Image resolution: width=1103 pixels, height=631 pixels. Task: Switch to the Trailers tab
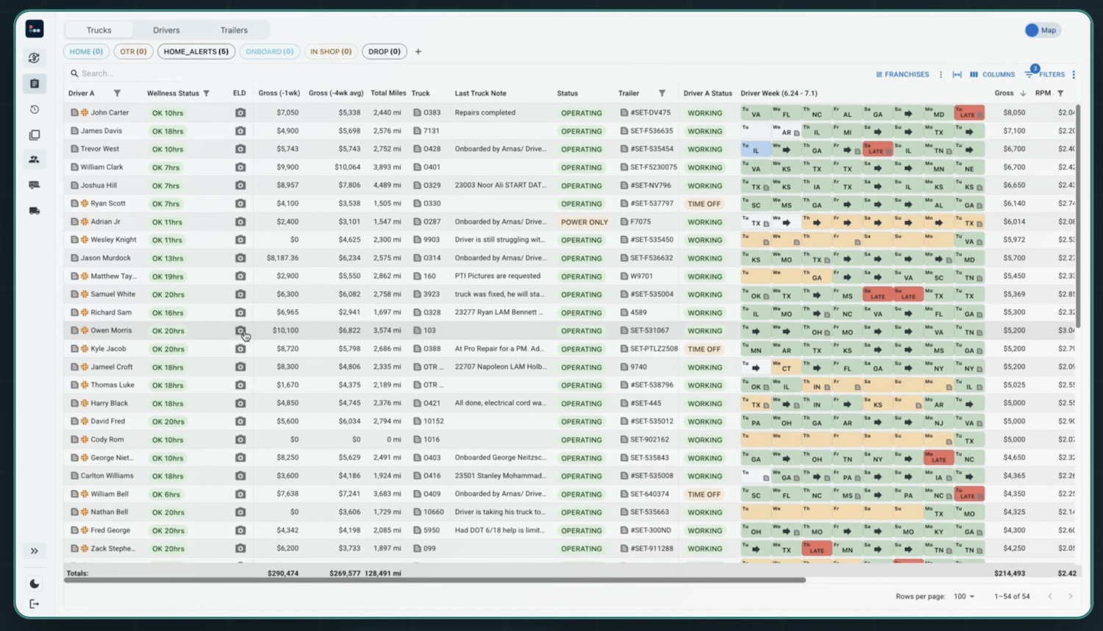coord(234,30)
